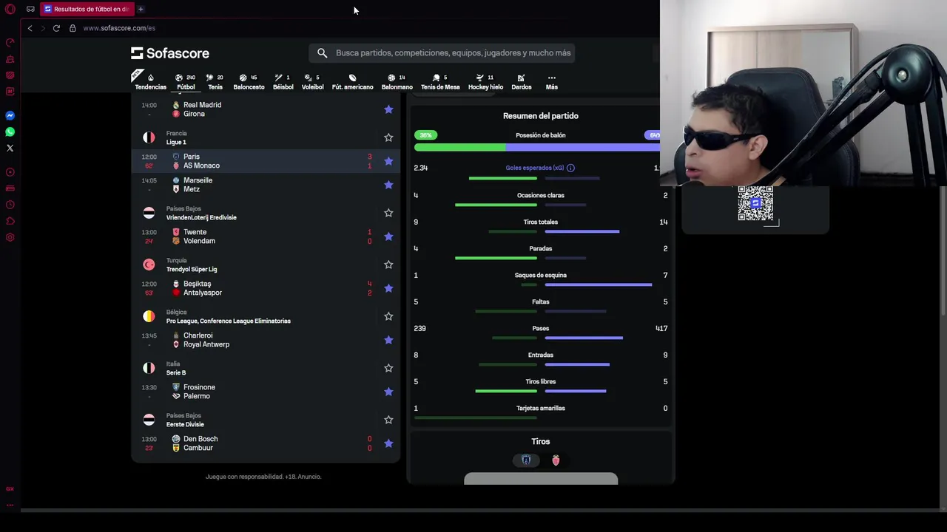
Task: Open the France flag league icon
Action: point(149,137)
